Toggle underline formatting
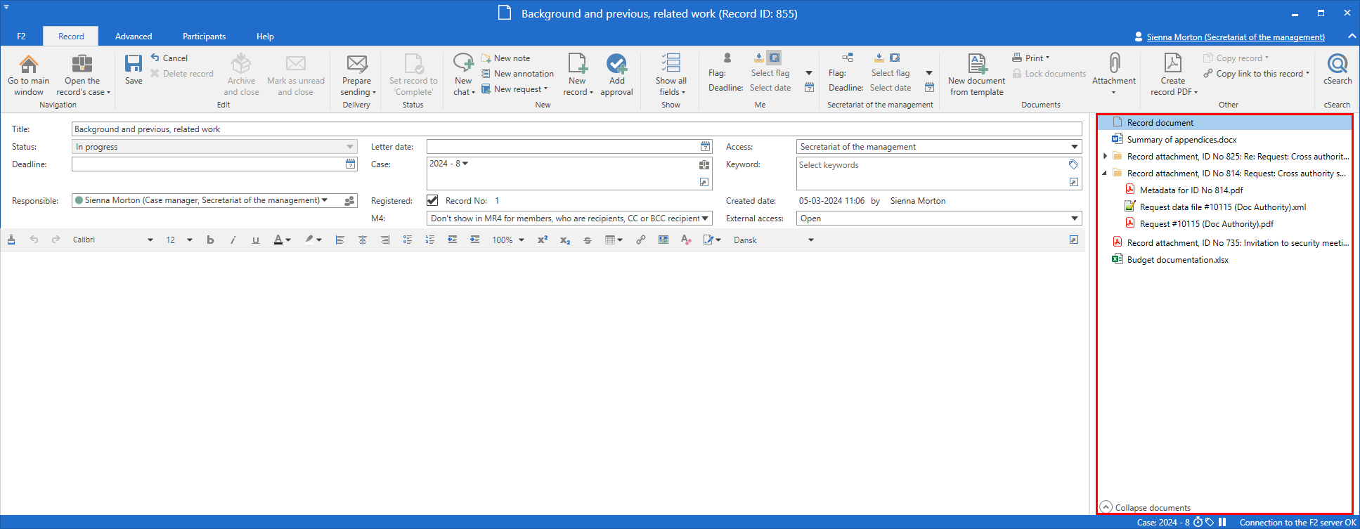 click(x=255, y=240)
